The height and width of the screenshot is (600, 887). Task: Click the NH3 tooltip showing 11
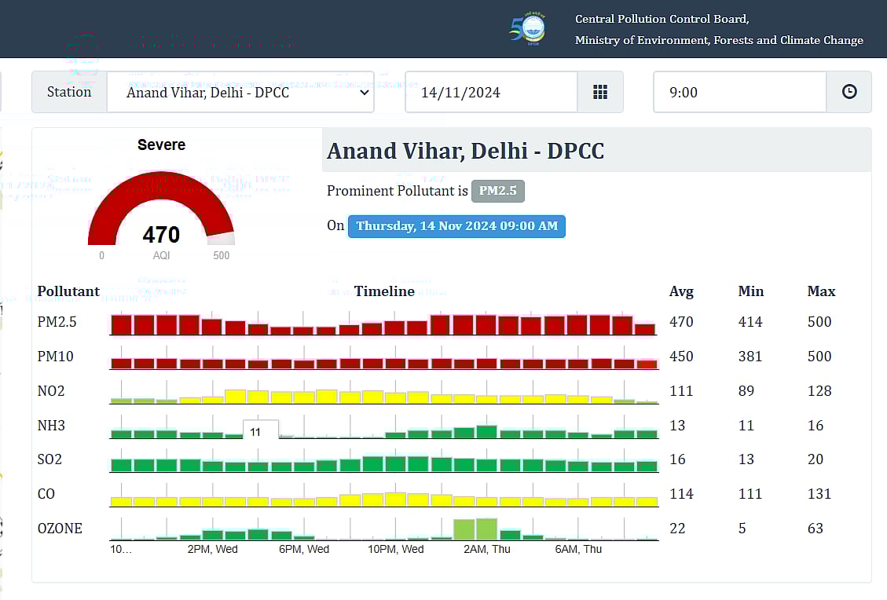click(260, 431)
